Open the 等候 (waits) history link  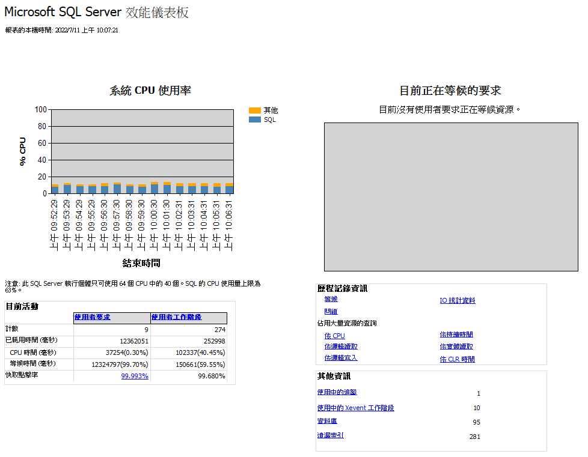[331, 299]
